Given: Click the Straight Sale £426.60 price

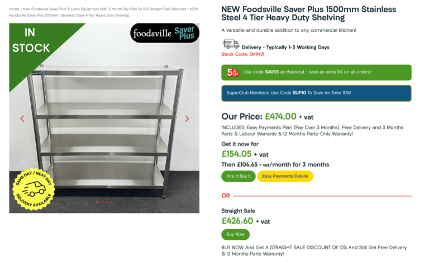Looking at the screenshot, I should click(x=237, y=221).
